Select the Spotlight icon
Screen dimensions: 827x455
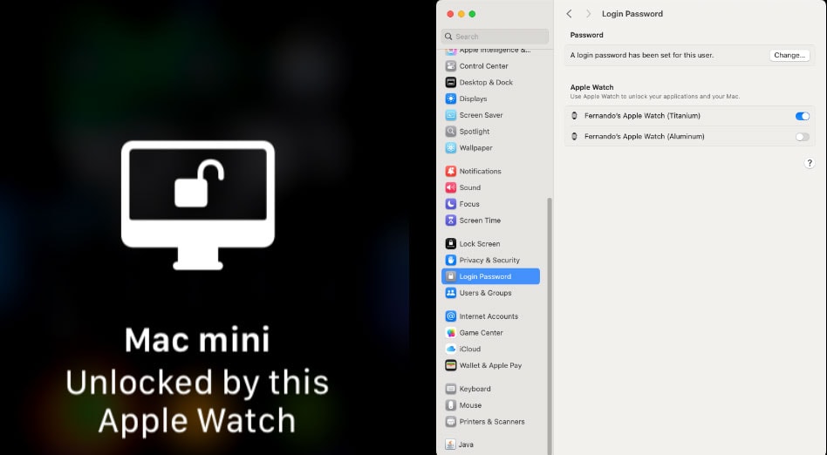[x=451, y=132]
